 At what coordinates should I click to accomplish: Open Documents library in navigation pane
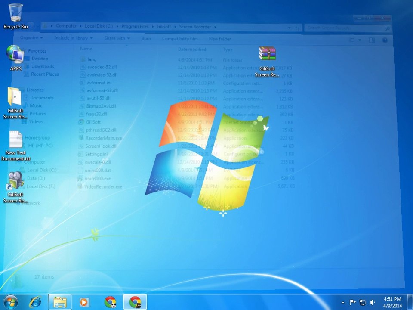tap(42, 98)
